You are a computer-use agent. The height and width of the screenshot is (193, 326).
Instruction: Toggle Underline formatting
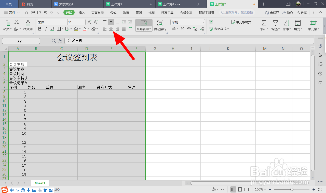(52, 29)
